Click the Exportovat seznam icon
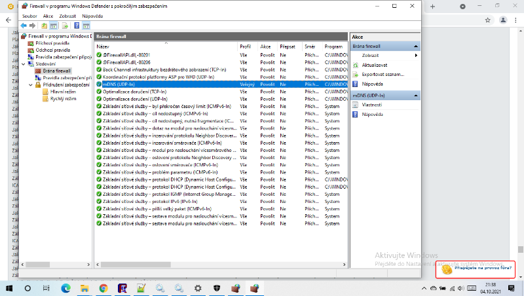Viewport: 524px width, 296px height. pyautogui.click(x=356, y=75)
